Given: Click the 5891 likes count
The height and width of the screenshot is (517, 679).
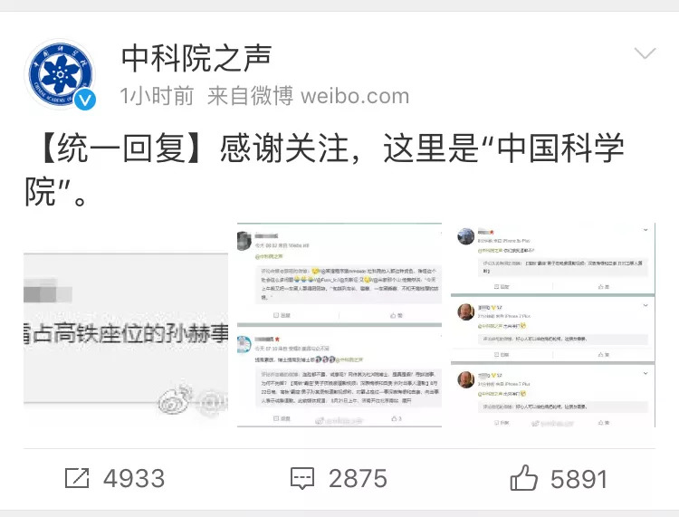Looking at the screenshot, I should [x=579, y=479].
